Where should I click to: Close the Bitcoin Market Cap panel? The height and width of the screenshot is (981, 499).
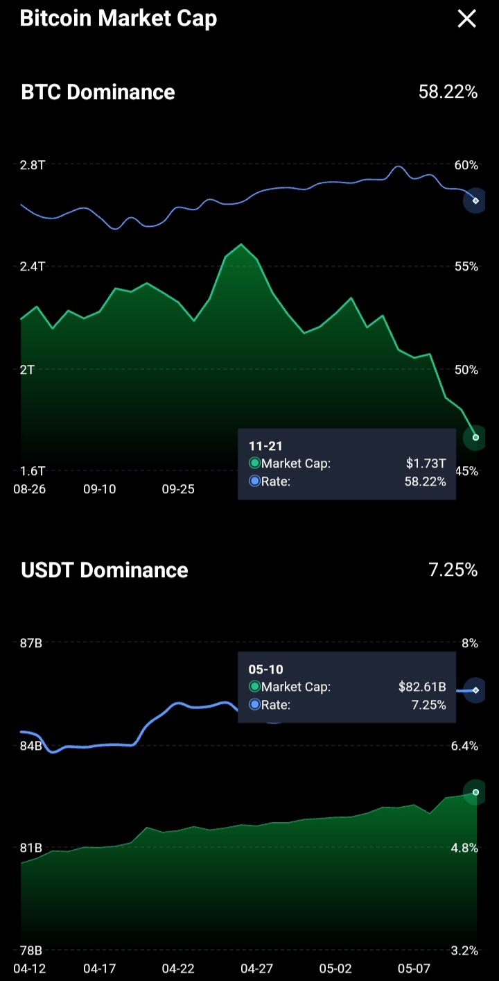click(466, 19)
